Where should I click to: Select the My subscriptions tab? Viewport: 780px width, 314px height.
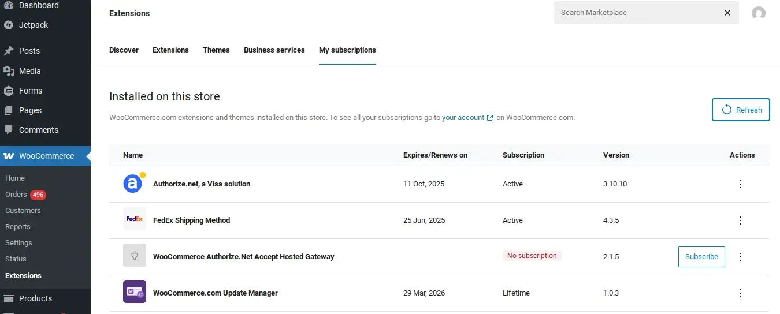[347, 50]
